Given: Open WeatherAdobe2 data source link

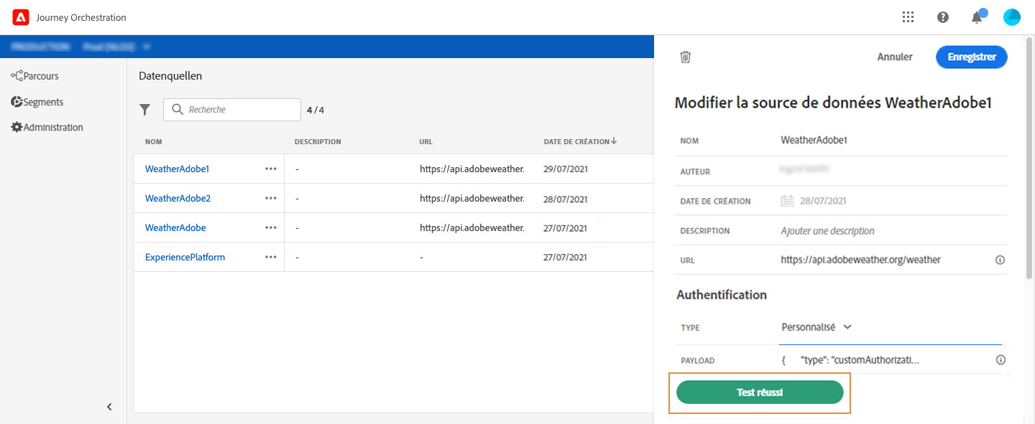Looking at the screenshot, I should (x=178, y=198).
